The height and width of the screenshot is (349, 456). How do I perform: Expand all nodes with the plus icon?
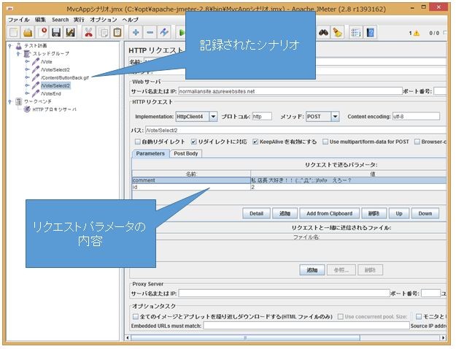(136, 32)
